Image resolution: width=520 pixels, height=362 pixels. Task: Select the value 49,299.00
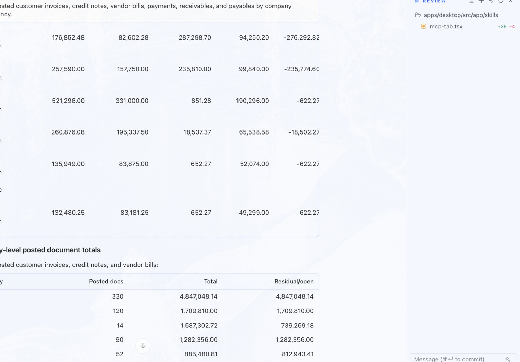click(254, 213)
